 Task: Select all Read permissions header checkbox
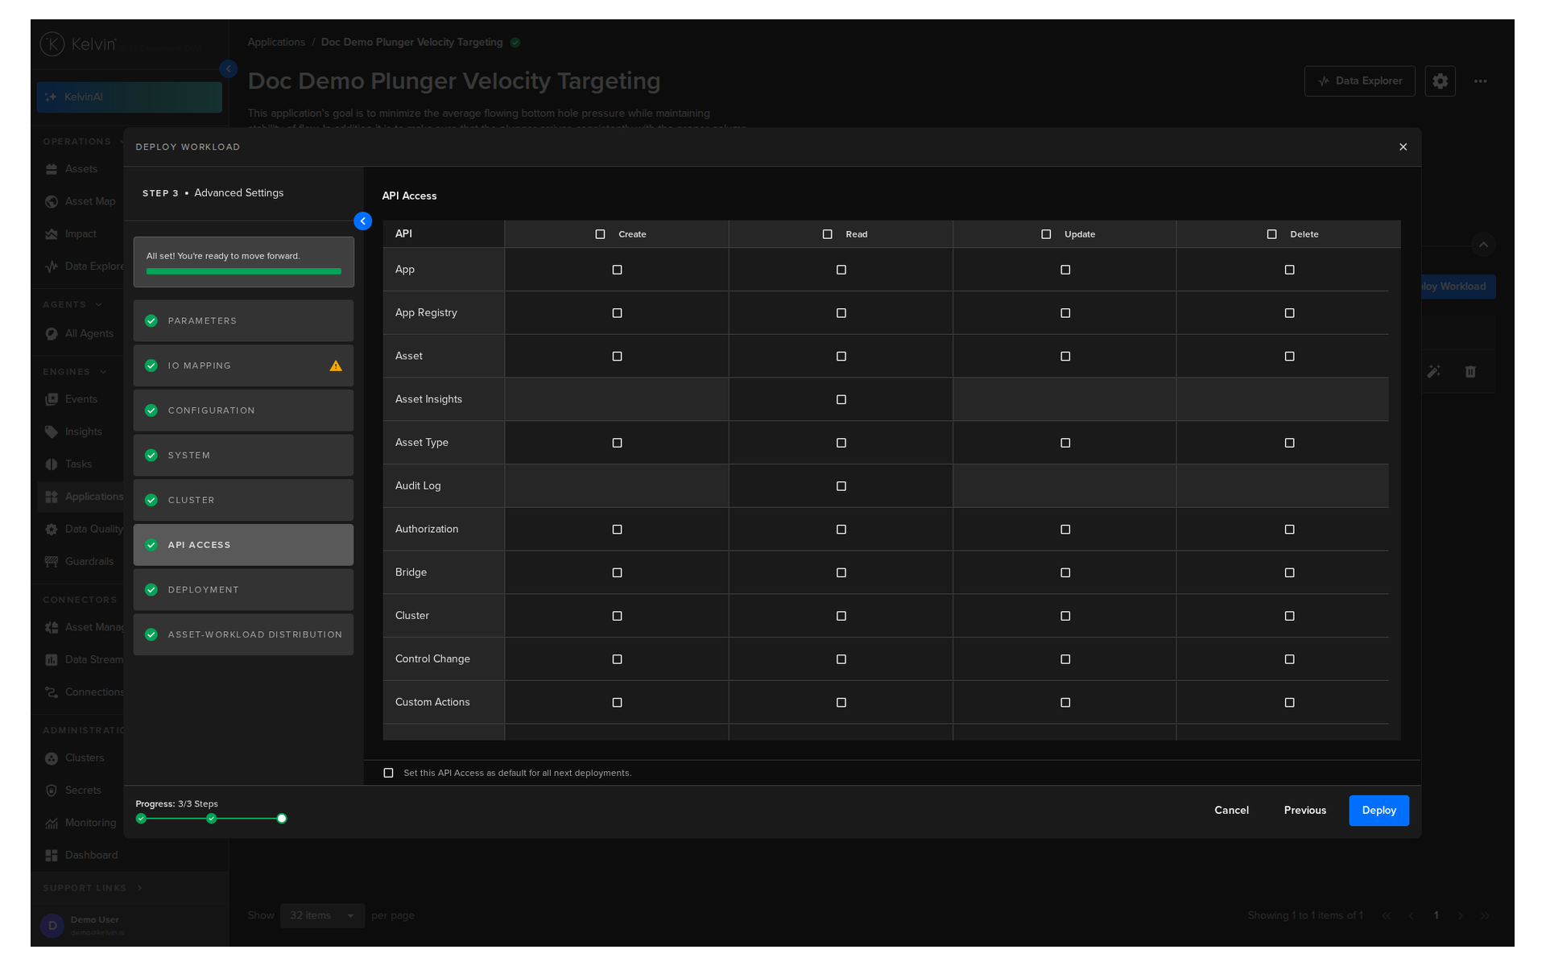coord(827,234)
